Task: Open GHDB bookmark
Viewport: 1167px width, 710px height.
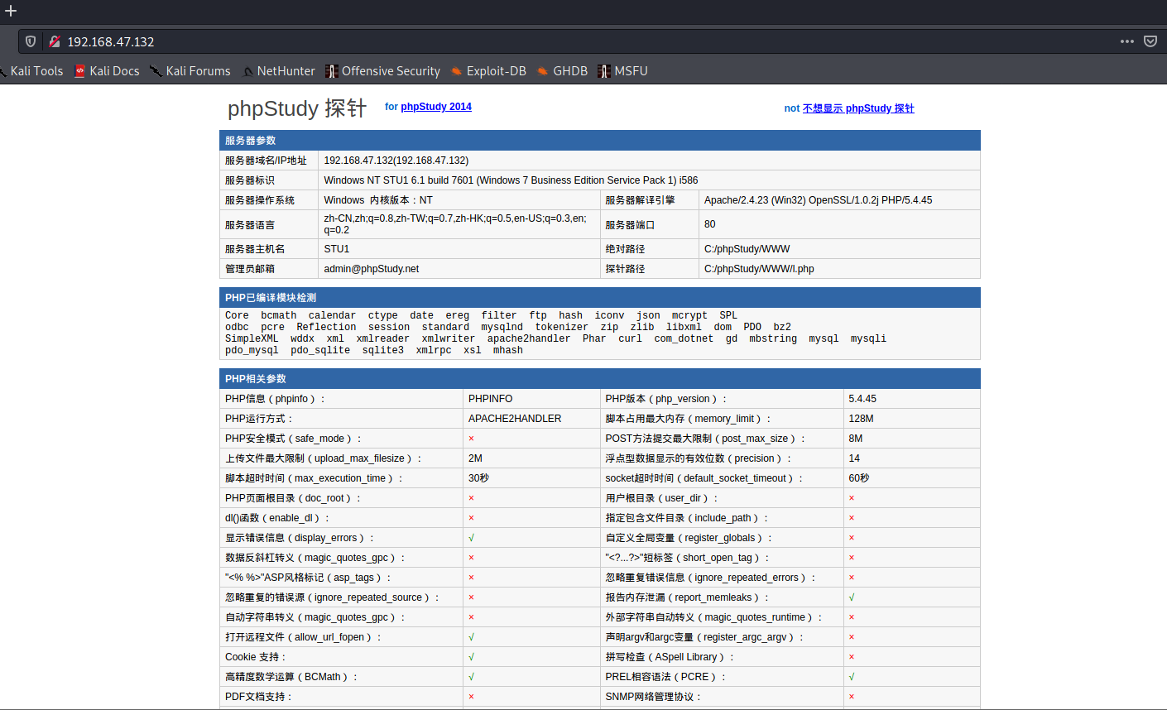Action: tap(562, 71)
